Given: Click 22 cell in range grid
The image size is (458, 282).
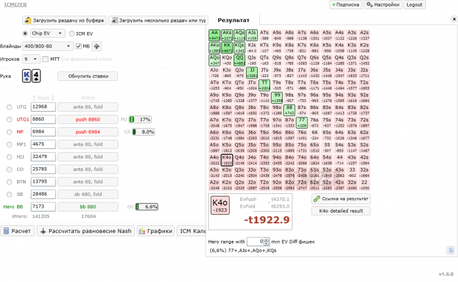Looking at the screenshot, I should [364, 185].
